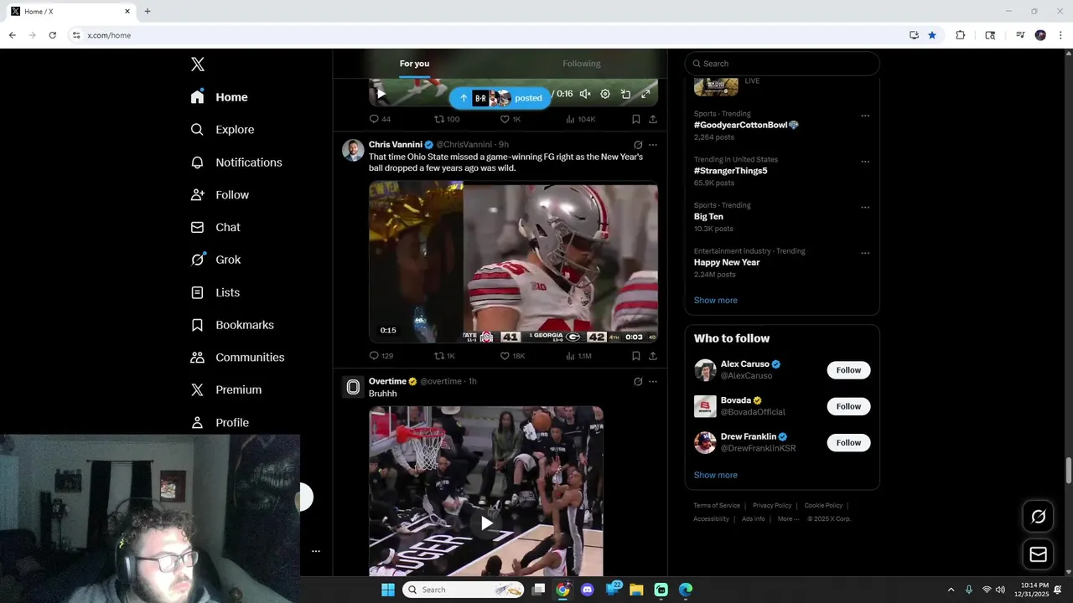Open Explore in the sidebar

[x=222, y=130]
